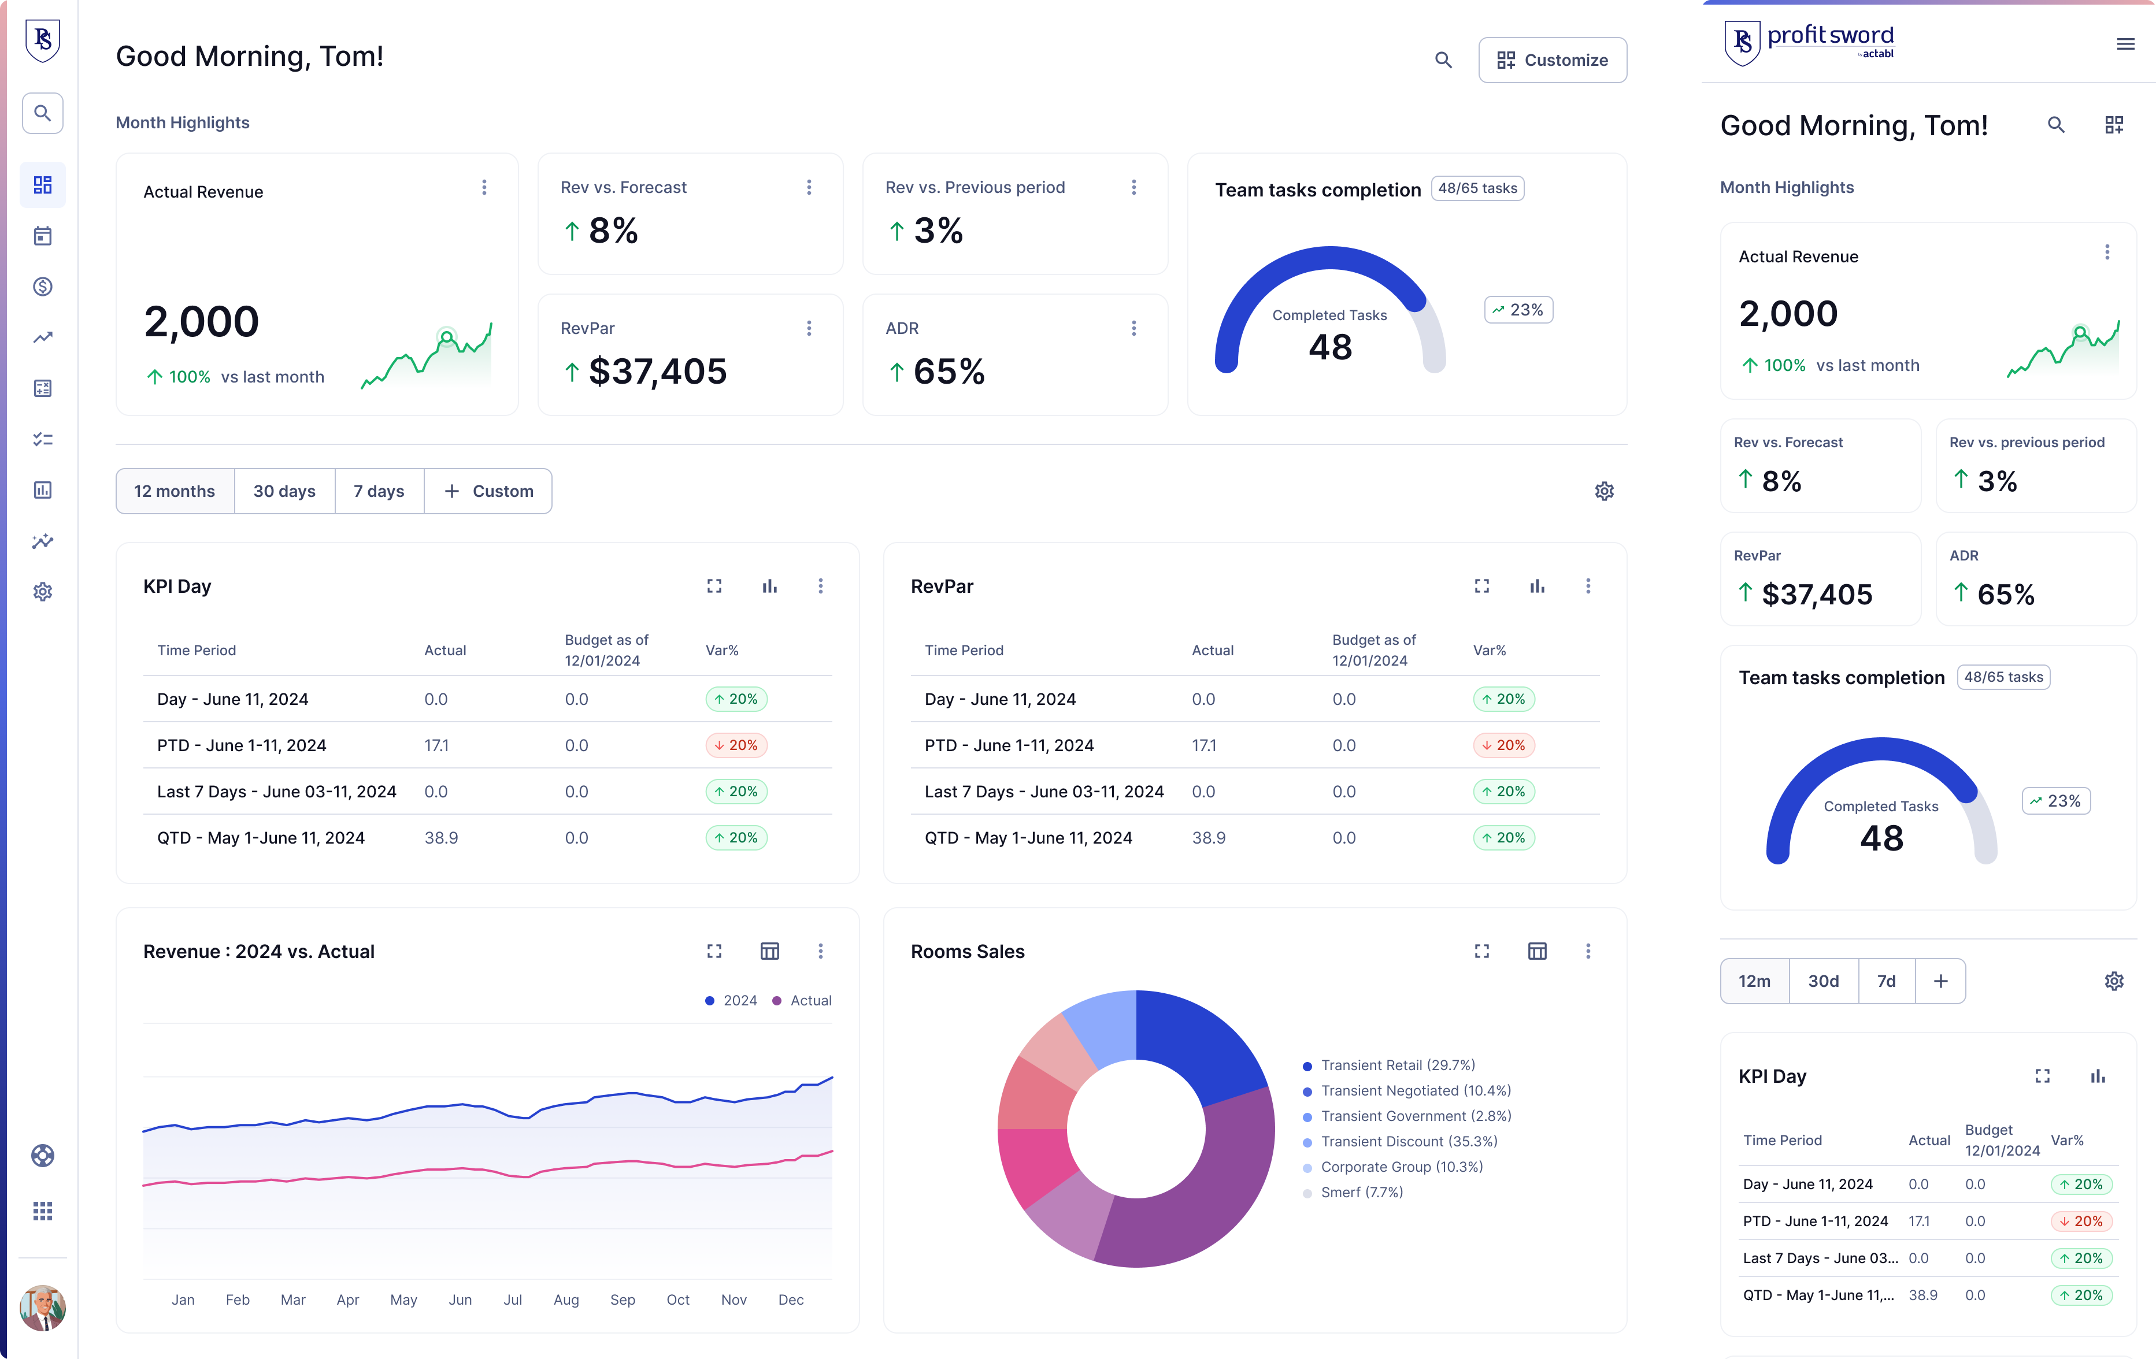
Task: Click the Customize button
Action: [x=1551, y=60]
